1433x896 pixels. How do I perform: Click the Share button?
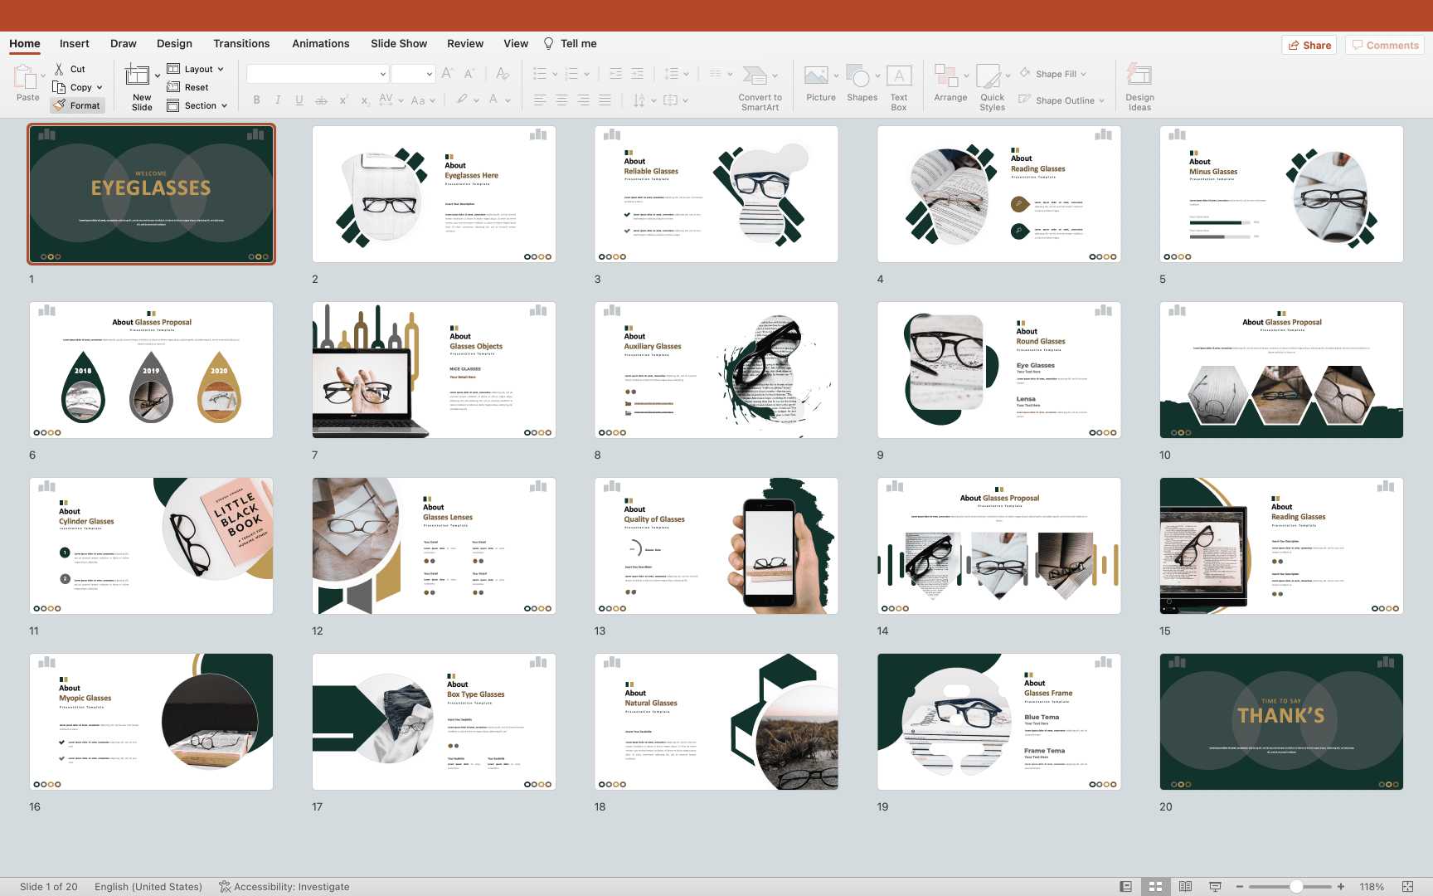pos(1309,45)
